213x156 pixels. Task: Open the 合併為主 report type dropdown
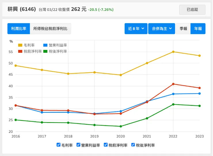(x=162, y=29)
